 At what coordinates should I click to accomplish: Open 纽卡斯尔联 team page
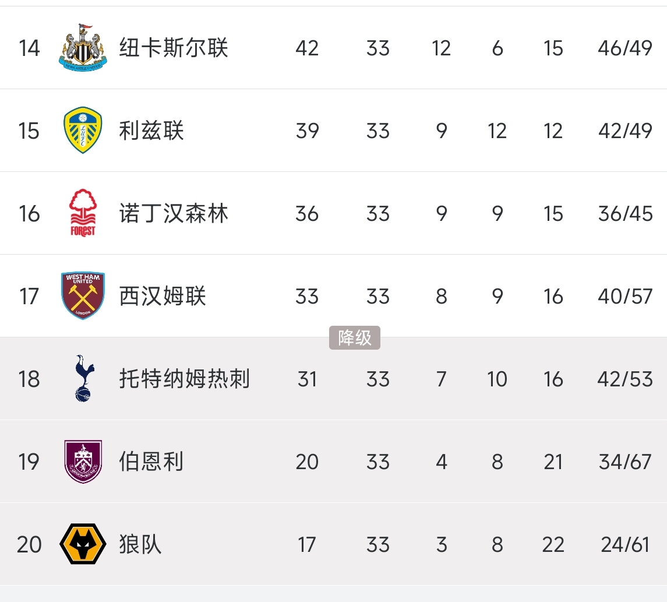174,48
